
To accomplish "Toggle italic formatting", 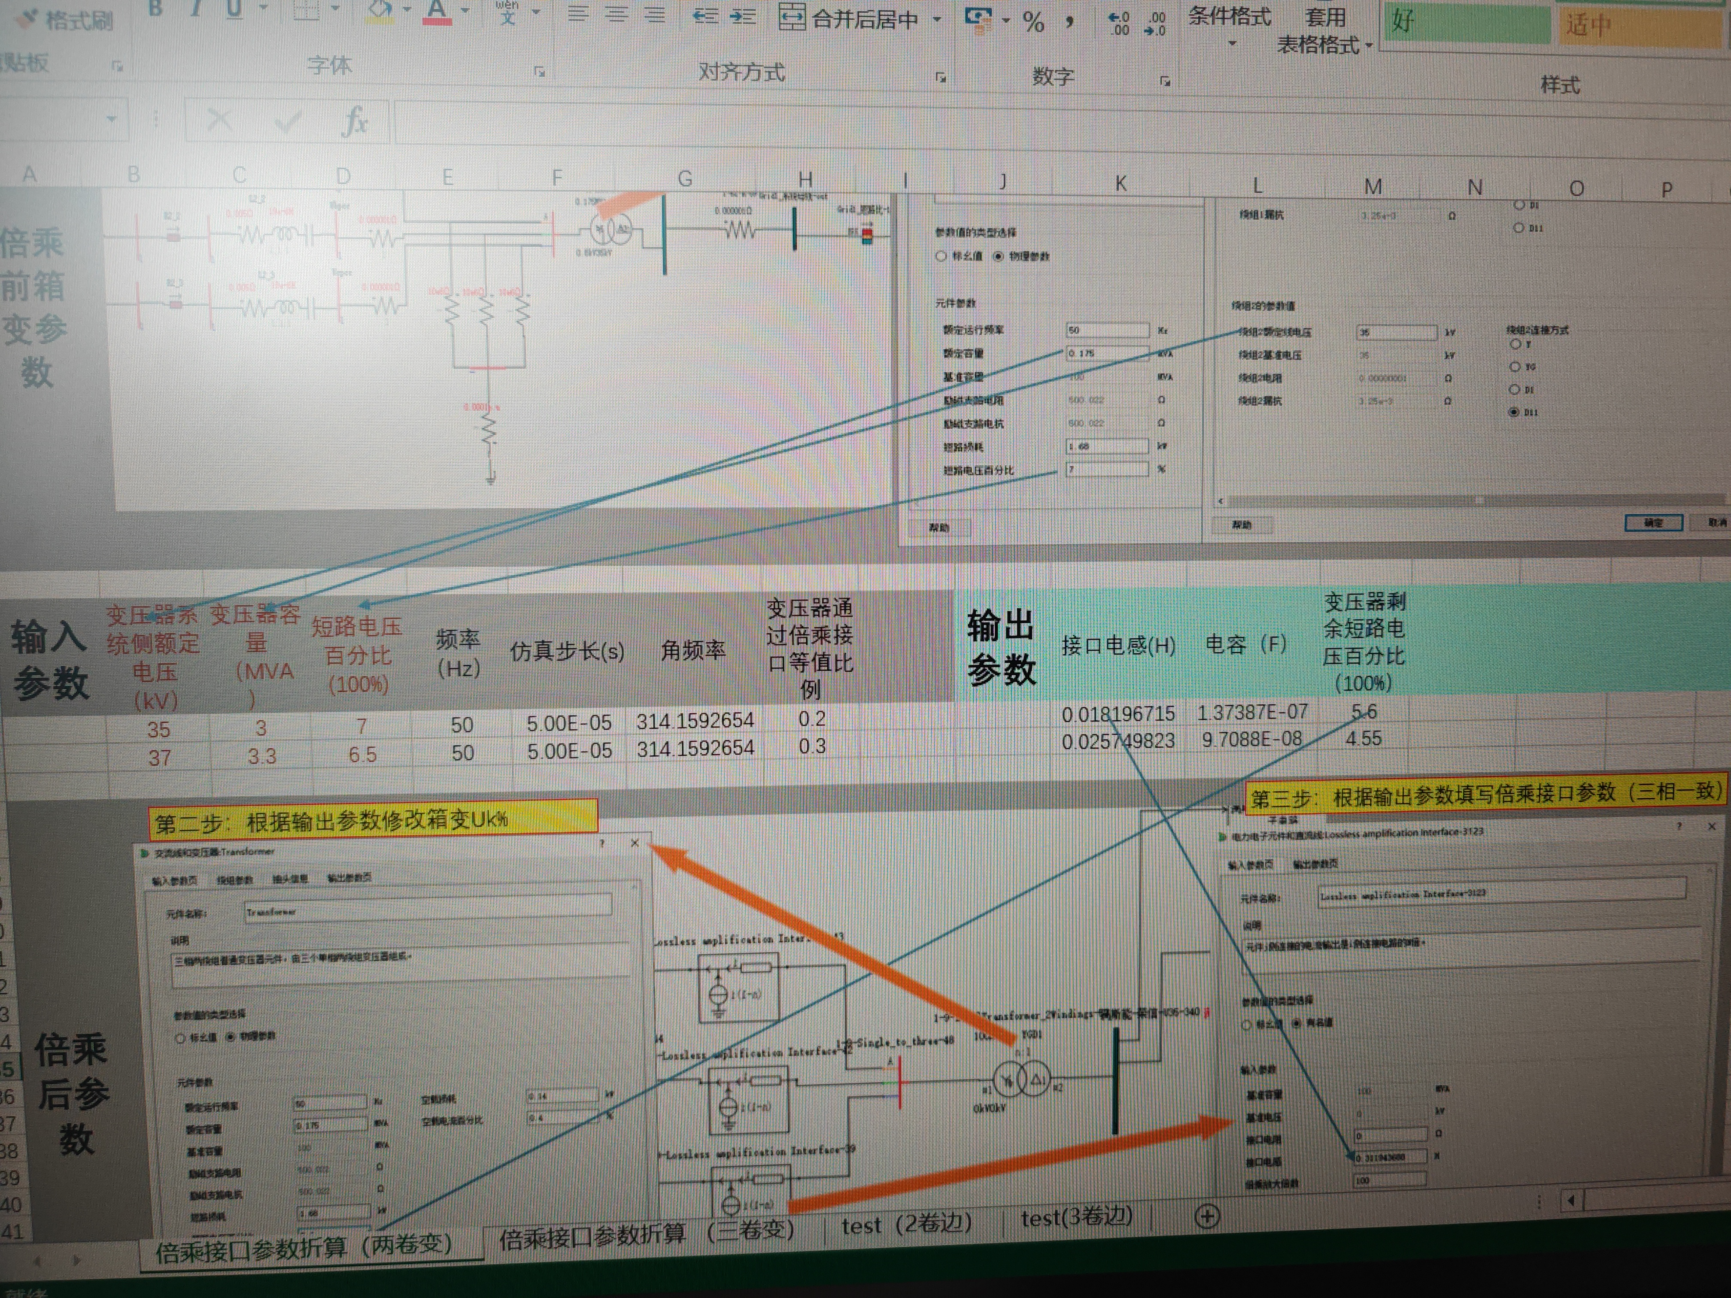I will [x=196, y=9].
